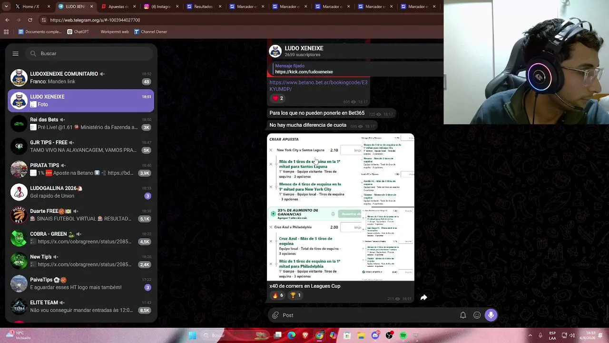
Task: Open the browser apps grid shortcut
Action: point(6,32)
